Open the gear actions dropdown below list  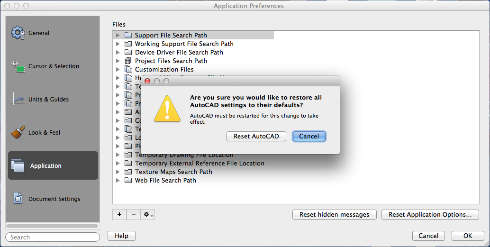point(148,214)
